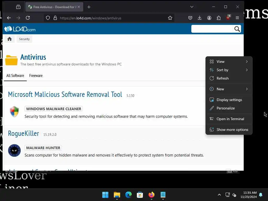Image resolution: width=268 pixels, height=201 pixels.
Task: Click the Firefox forward arrow
Action: click(x=18, y=18)
